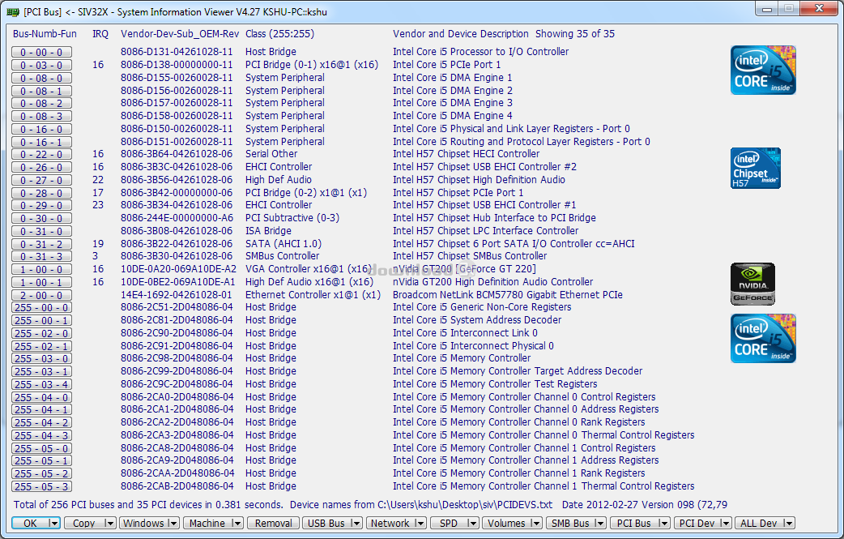The width and height of the screenshot is (844, 539).
Task: Click the Intel Core i5 logo beside Interconnect Link rows
Action: tap(763, 338)
